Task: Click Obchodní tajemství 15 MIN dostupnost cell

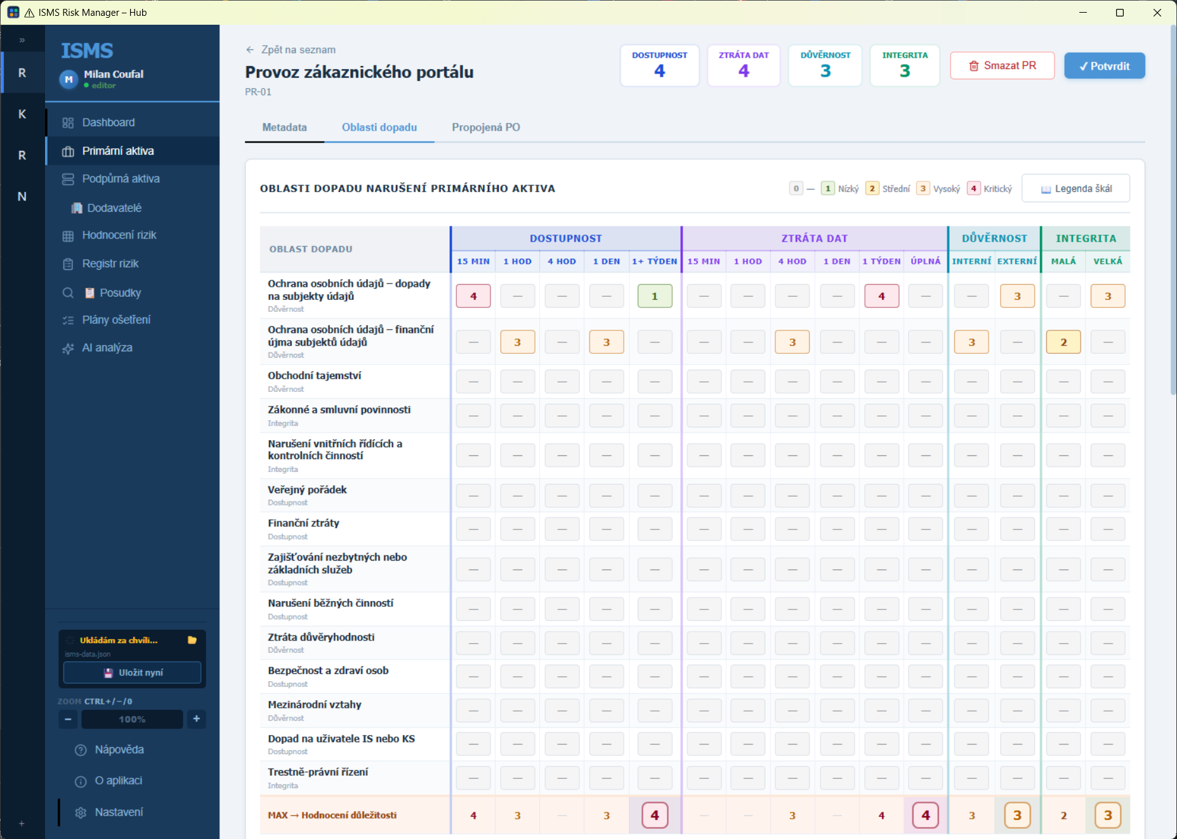Action: [x=473, y=382]
